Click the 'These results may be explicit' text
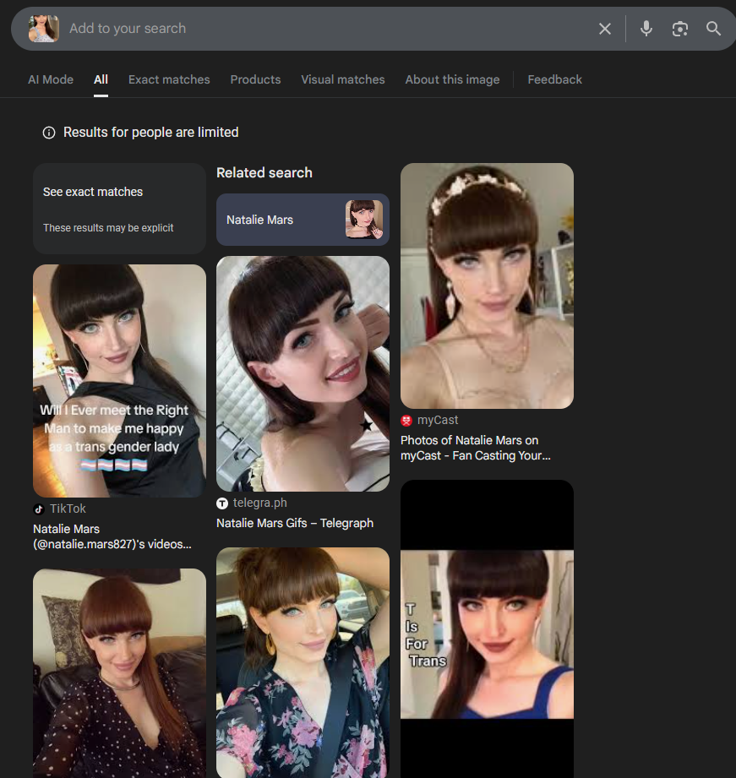736x778 pixels. (108, 228)
